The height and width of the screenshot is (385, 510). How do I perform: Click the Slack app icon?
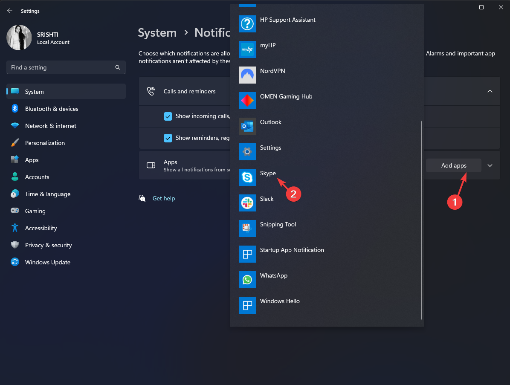pyautogui.click(x=247, y=203)
